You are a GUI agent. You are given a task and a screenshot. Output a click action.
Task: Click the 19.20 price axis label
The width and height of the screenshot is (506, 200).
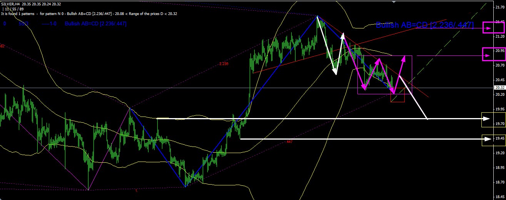(x=500, y=153)
